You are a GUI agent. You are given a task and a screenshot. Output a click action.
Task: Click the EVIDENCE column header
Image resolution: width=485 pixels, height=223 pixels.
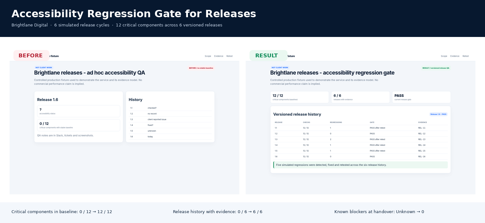[422, 122]
